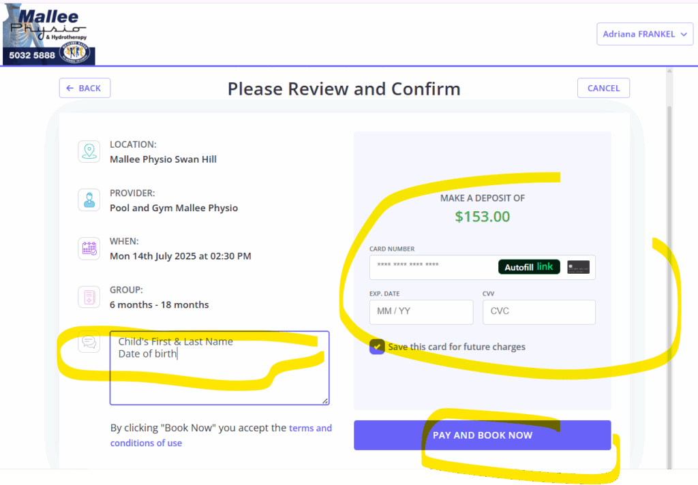Click in the child's name notes textarea

tap(219, 375)
